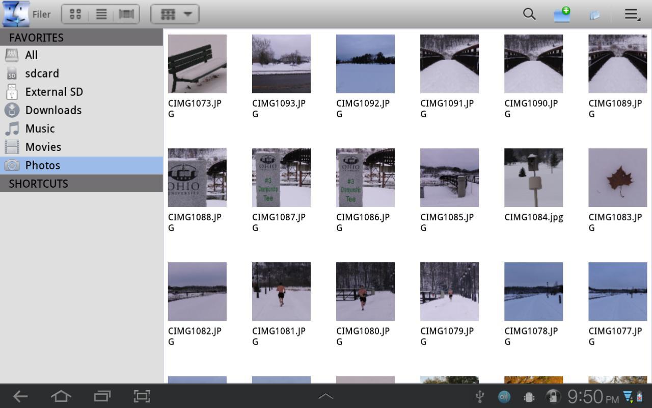Open the Movies favorite

coord(43,147)
